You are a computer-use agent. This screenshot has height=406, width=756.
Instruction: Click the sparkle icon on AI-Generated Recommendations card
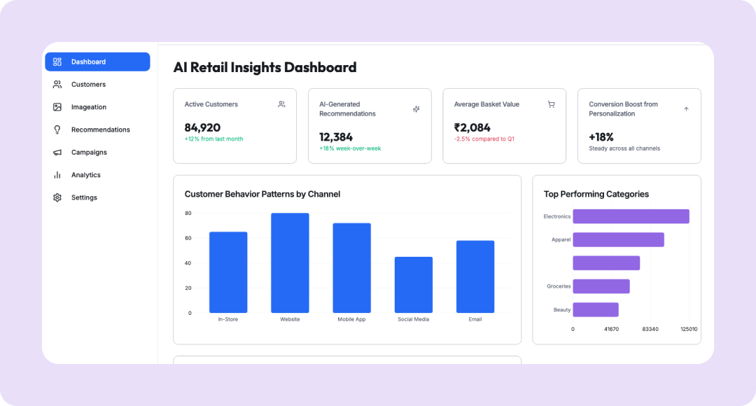(x=416, y=109)
